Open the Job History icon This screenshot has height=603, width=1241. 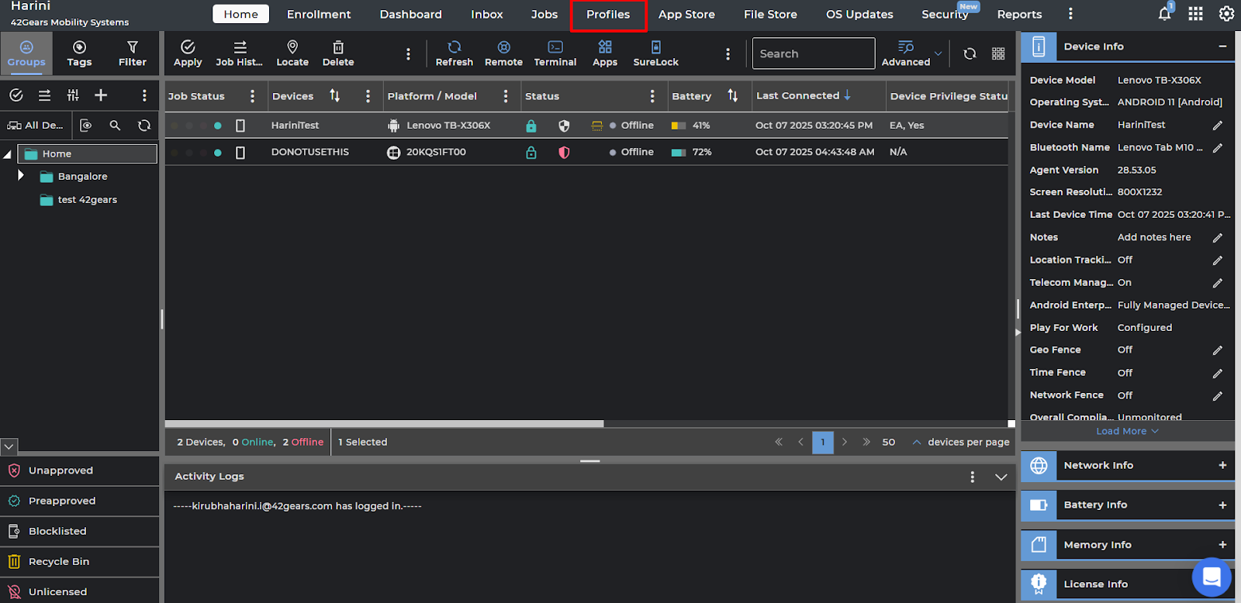[239, 53]
